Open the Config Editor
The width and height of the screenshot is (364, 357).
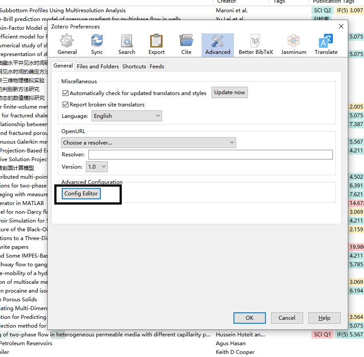[x=81, y=193]
